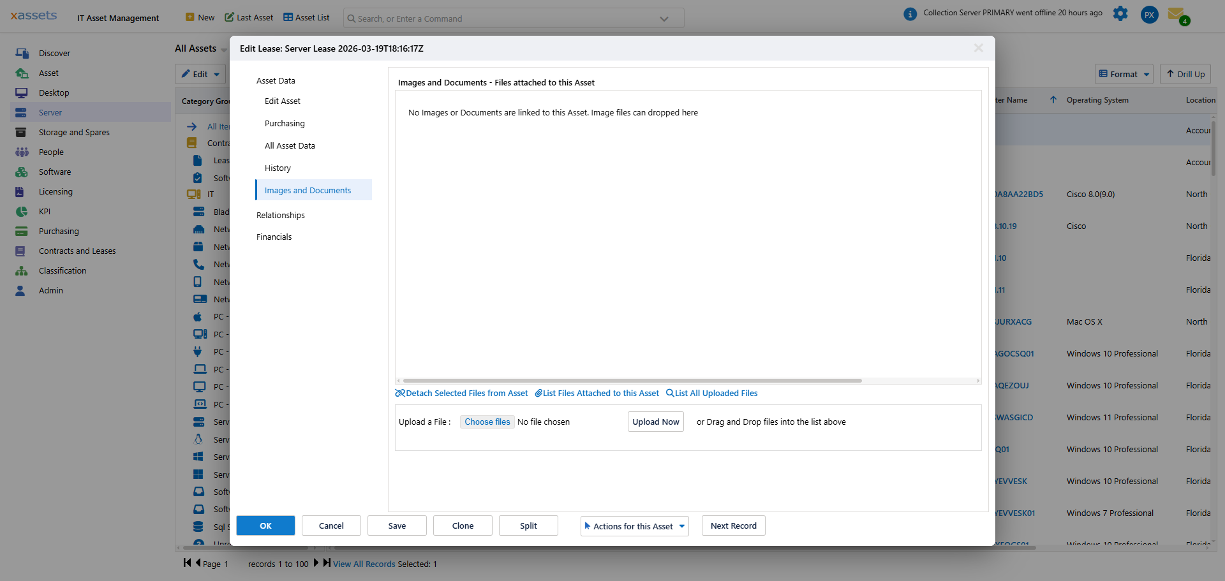This screenshot has height=581, width=1225.
Task: Open Asset List from the top toolbar
Action: (306, 17)
